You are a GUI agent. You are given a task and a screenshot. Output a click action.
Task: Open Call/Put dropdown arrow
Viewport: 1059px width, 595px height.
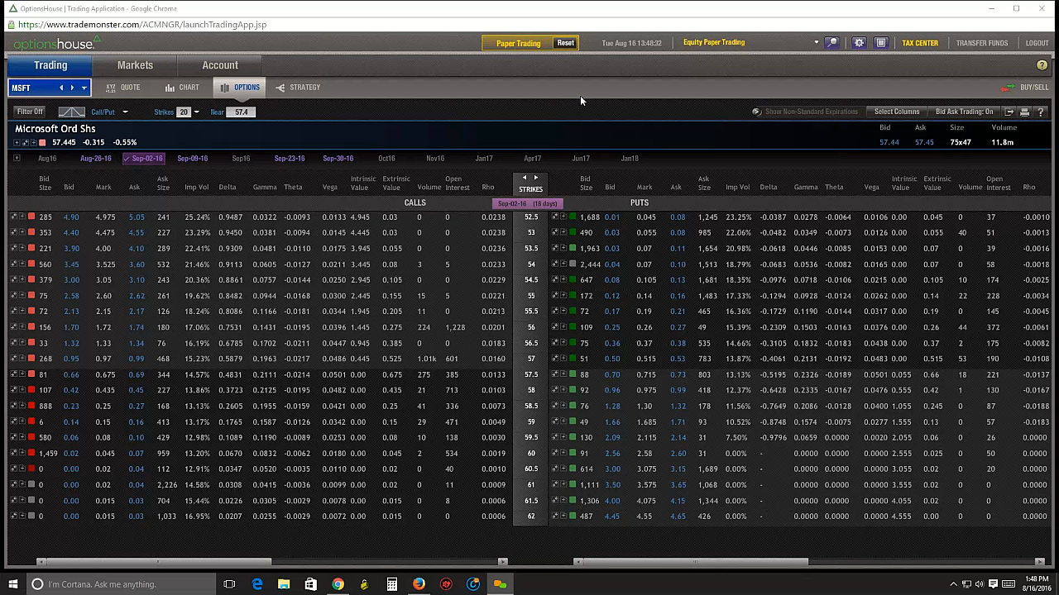[x=125, y=112]
